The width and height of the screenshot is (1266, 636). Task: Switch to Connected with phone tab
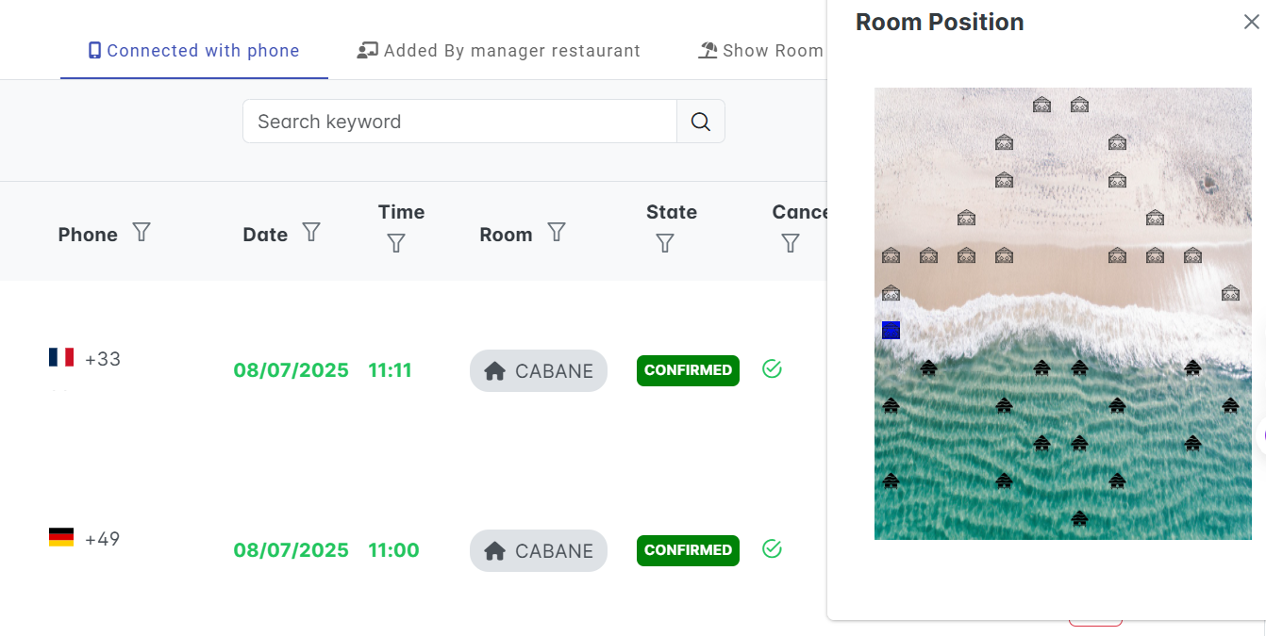(193, 51)
